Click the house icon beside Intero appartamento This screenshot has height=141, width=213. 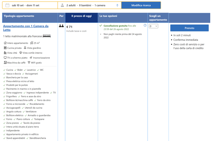[5, 43]
